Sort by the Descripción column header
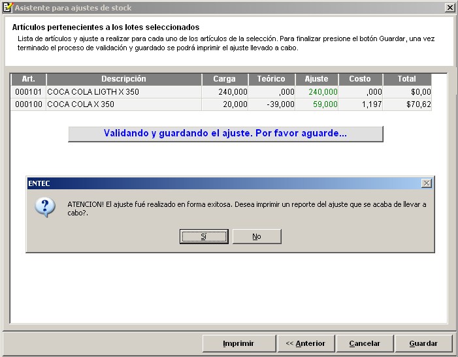Image resolution: width=458 pixels, height=357 pixels. pos(124,79)
